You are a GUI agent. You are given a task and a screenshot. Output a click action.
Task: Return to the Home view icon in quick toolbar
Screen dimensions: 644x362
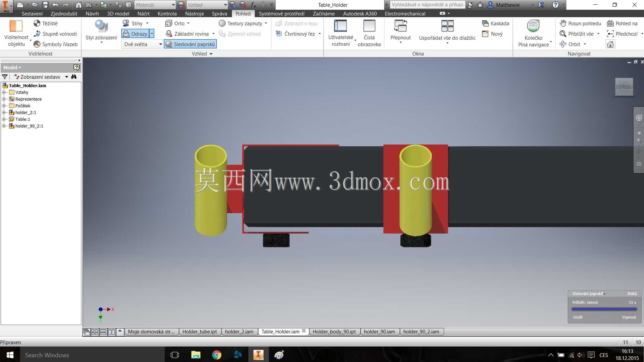78,5
